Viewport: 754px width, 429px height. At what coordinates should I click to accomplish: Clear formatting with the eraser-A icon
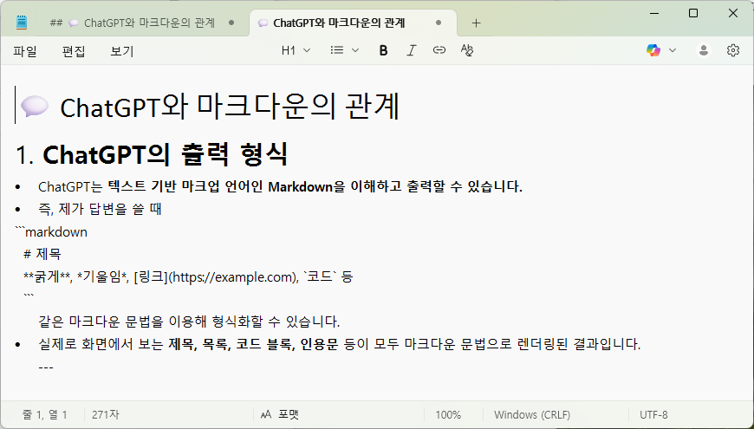pos(467,50)
